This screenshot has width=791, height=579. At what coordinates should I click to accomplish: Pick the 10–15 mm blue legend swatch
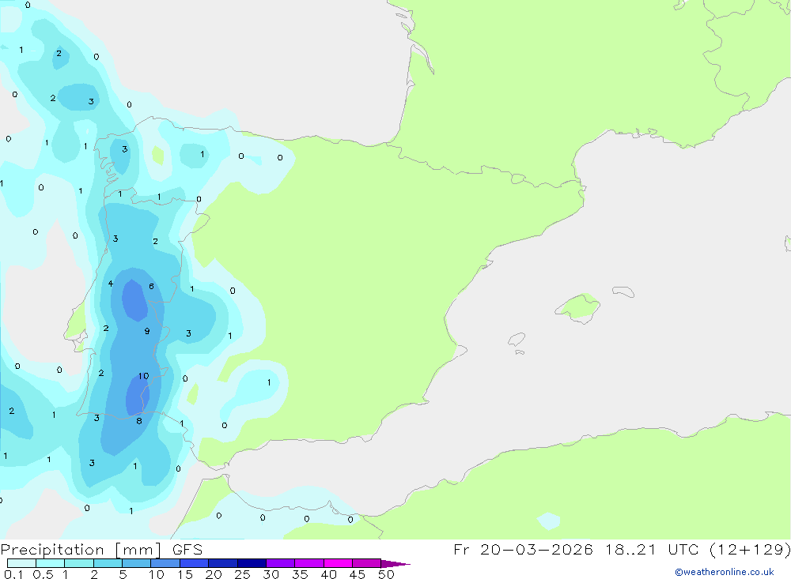pos(165,563)
